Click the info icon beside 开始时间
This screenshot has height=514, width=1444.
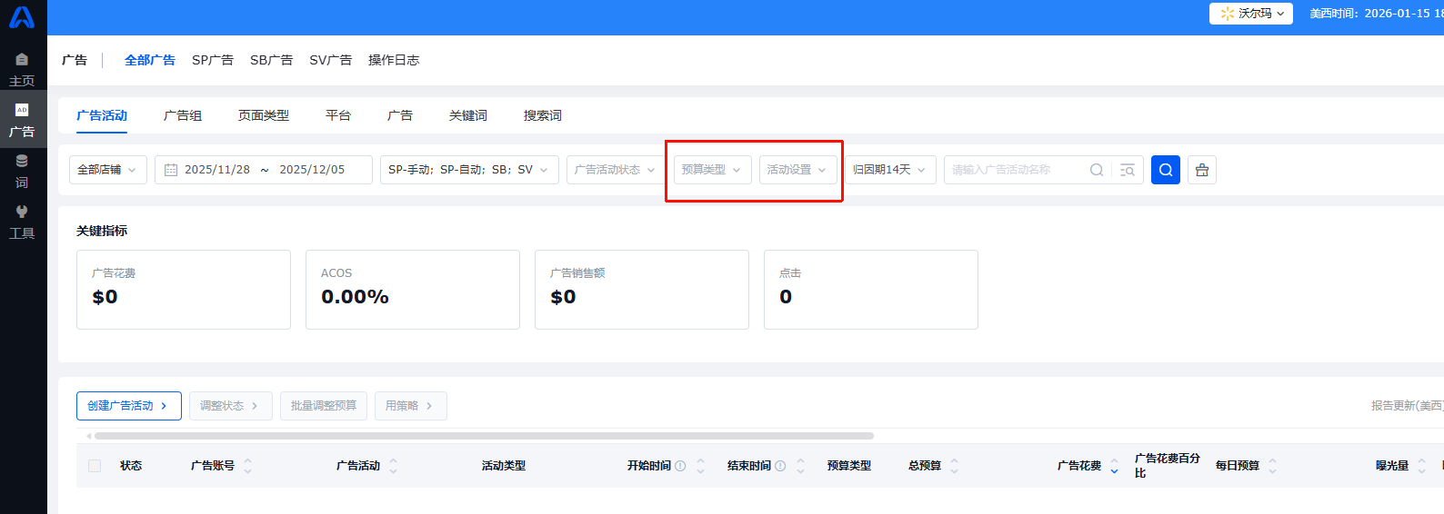[680, 466]
